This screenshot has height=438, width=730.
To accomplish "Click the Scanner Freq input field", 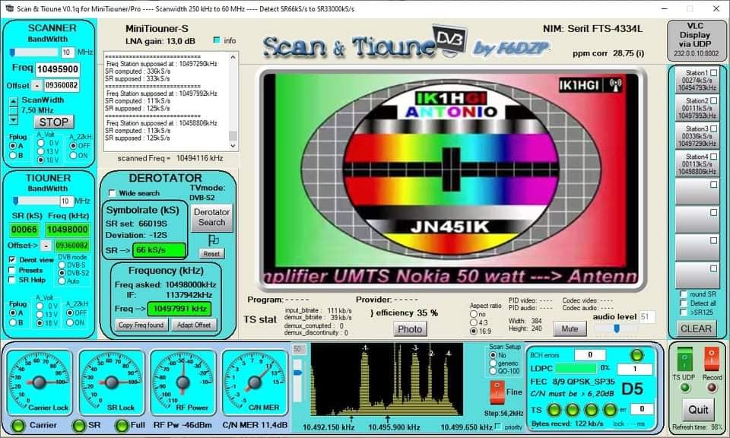I will pos(58,69).
